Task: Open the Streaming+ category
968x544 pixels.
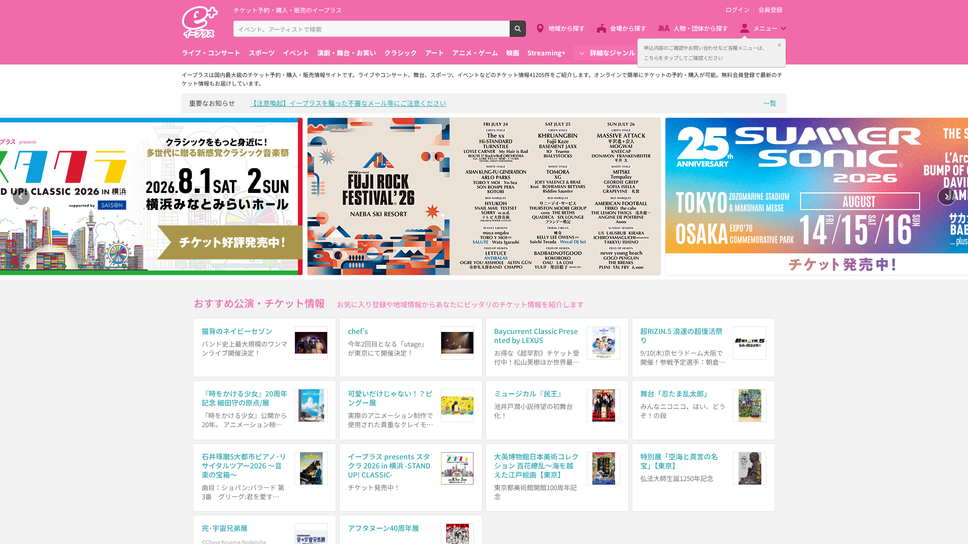Action: [546, 53]
